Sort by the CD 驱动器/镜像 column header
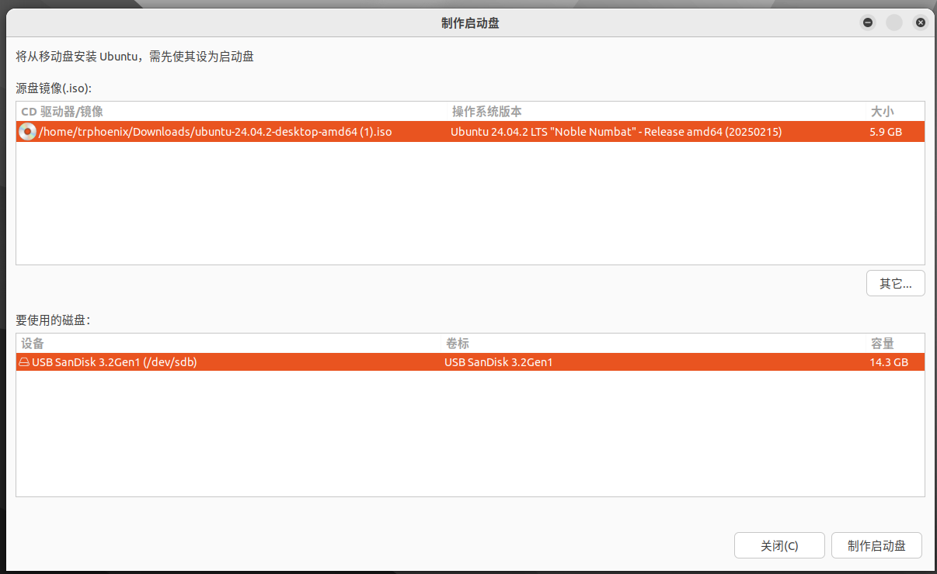937x574 pixels. 62,112
